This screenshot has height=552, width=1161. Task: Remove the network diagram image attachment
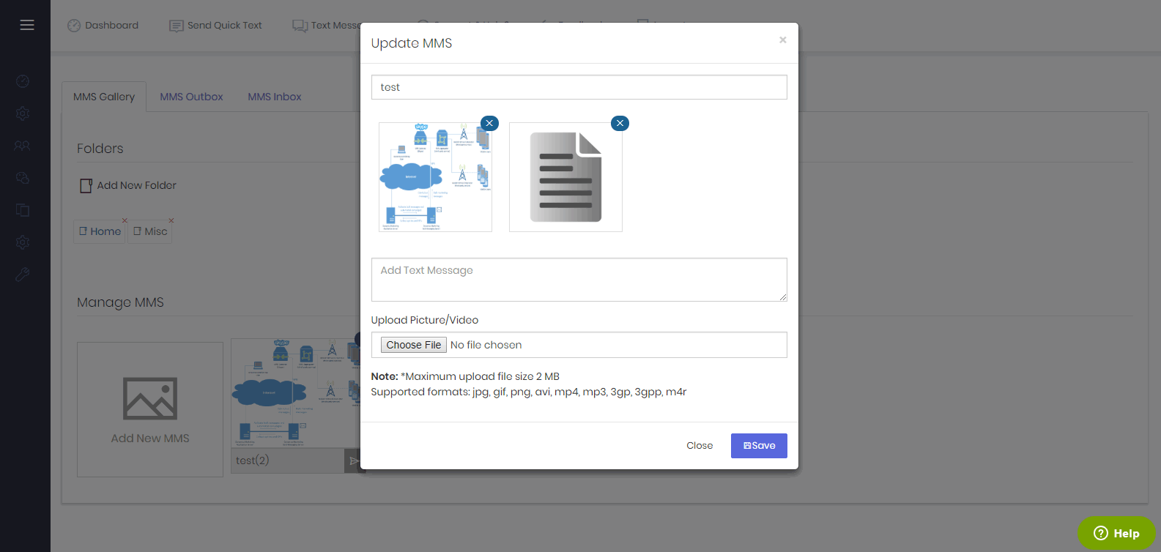[x=489, y=123]
